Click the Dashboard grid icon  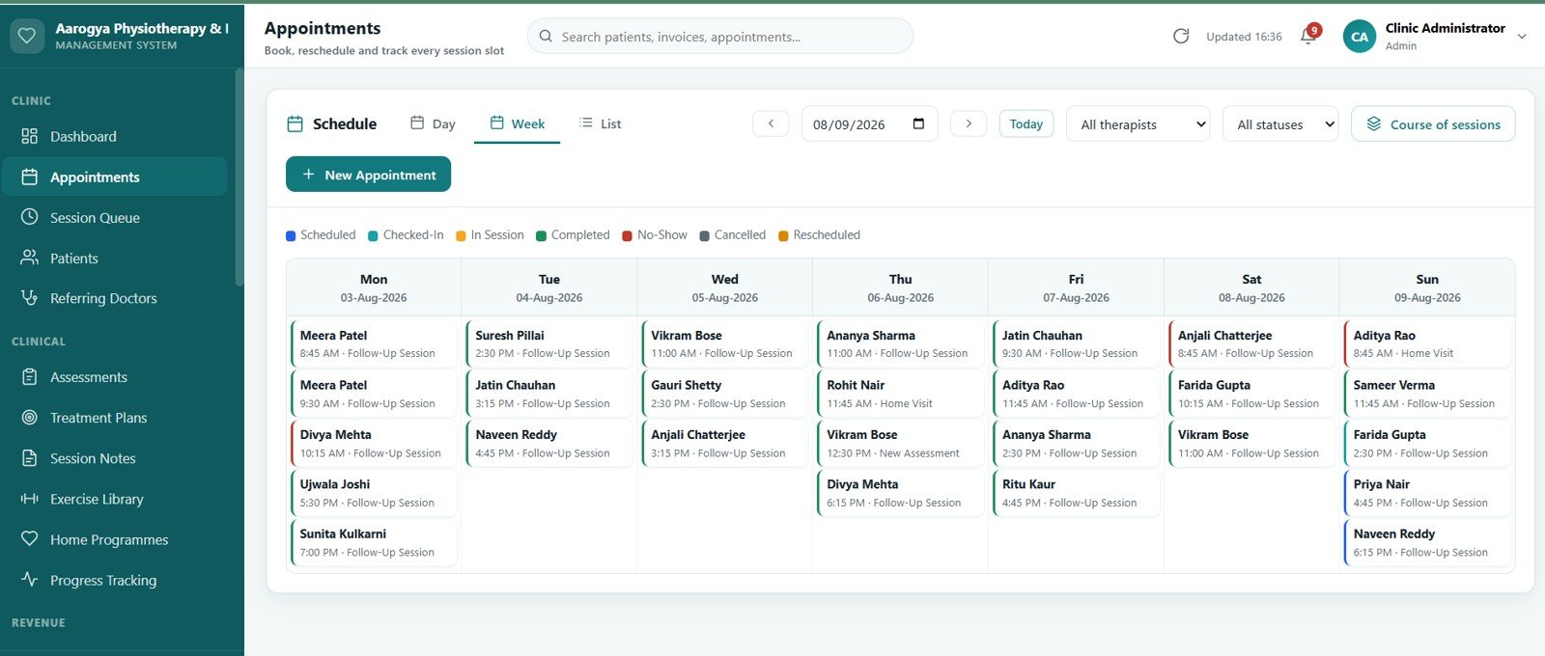coord(30,136)
